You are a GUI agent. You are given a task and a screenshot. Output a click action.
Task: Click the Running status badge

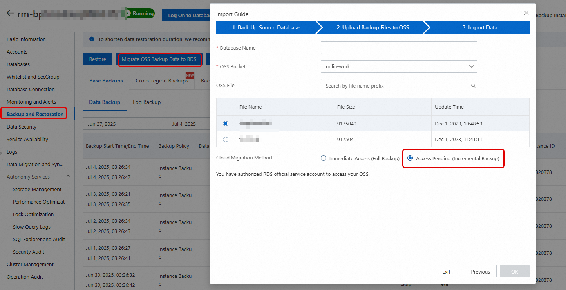coord(140,13)
